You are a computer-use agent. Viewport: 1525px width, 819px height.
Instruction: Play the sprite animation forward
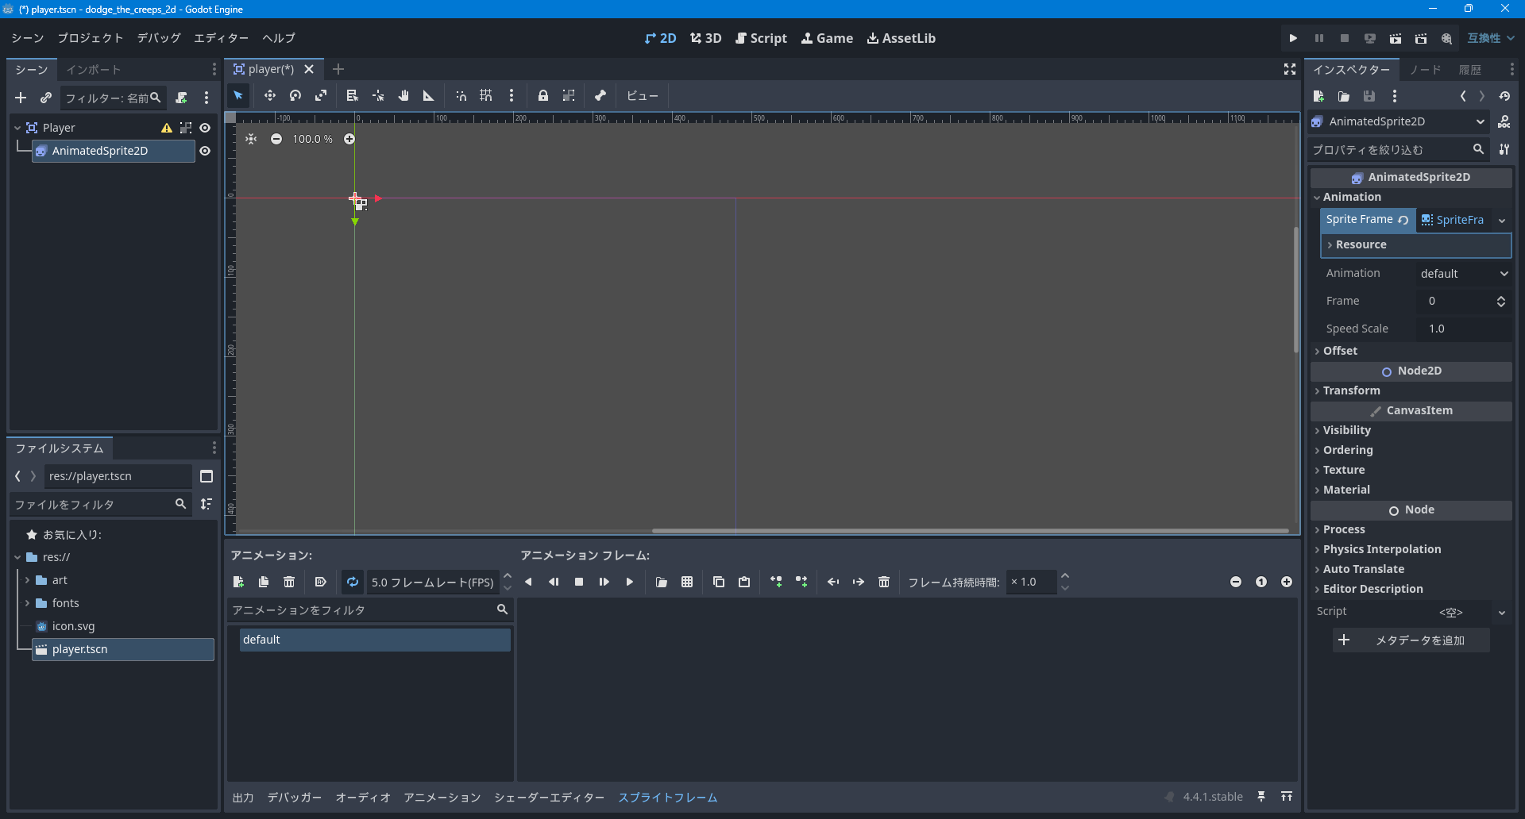click(630, 582)
